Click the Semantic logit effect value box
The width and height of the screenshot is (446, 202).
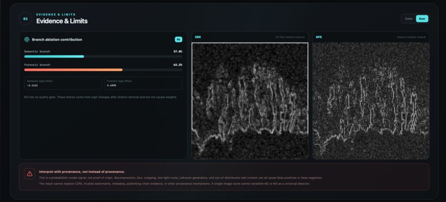63,83
